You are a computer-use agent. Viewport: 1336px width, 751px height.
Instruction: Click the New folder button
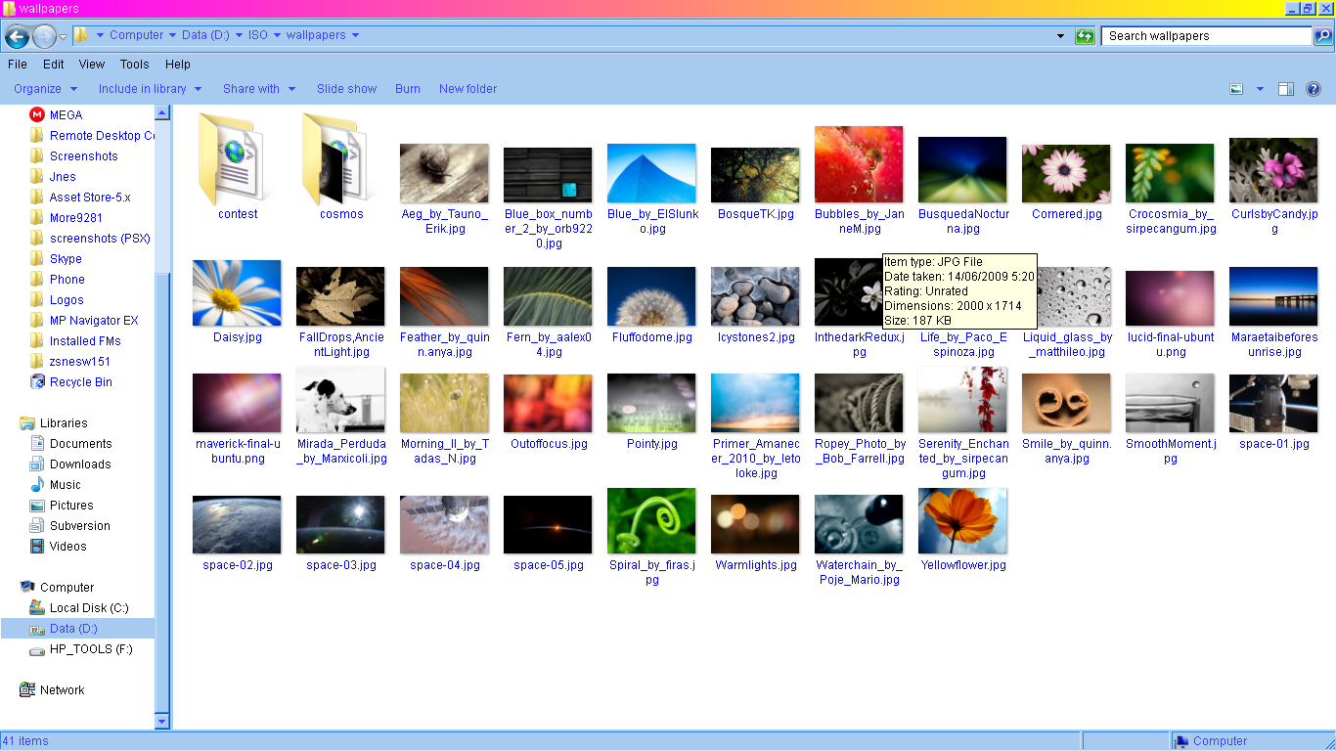click(x=468, y=89)
